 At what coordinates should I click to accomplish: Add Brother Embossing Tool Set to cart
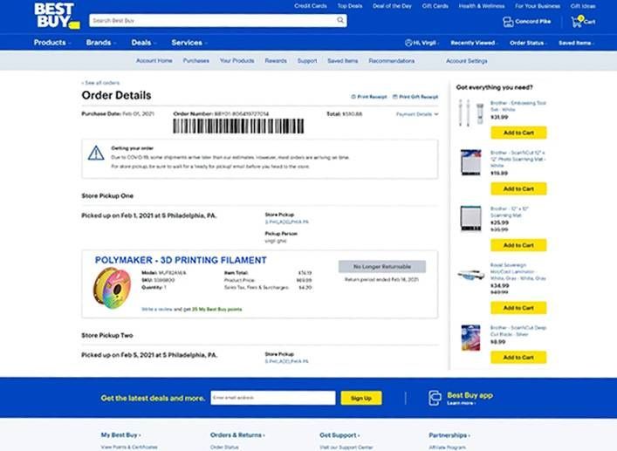tap(518, 133)
